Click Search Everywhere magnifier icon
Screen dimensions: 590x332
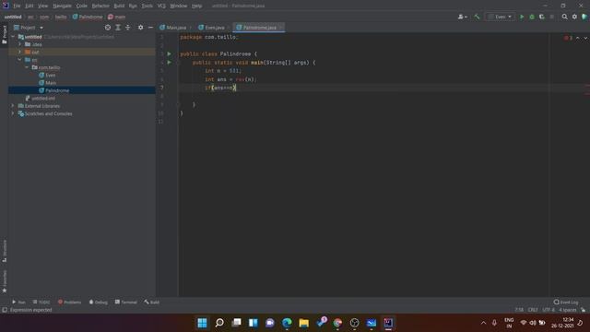pos(564,17)
